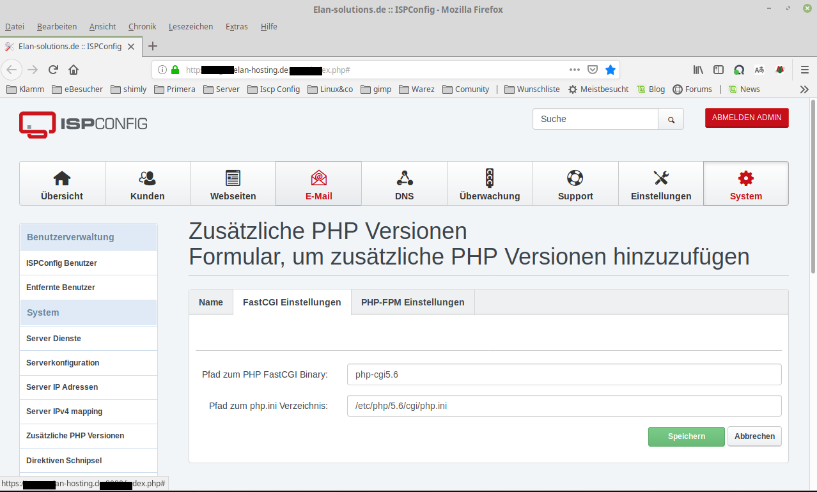The height and width of the screenshot is (492, 817).
Task: Open the Webseiten module
Action: (x=233, y=183)
